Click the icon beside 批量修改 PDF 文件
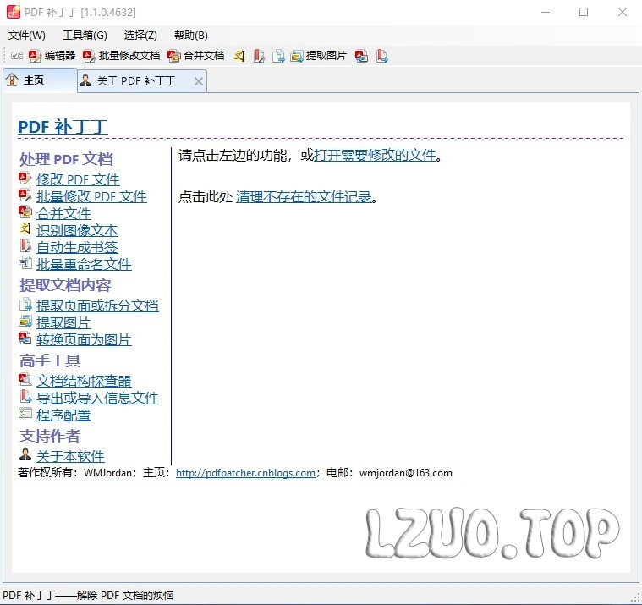The image size is (642, 605). click(25, 195)
